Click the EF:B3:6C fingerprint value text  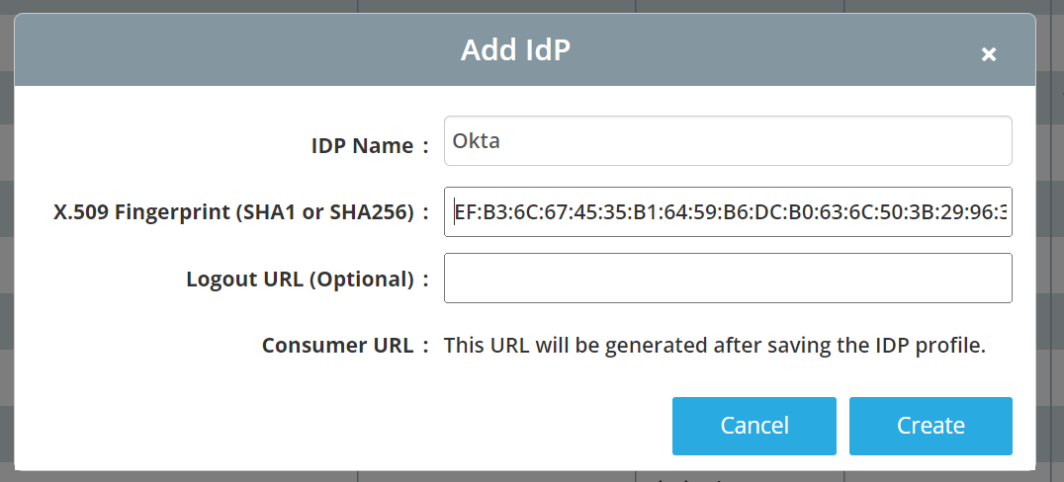pos(731,212)
